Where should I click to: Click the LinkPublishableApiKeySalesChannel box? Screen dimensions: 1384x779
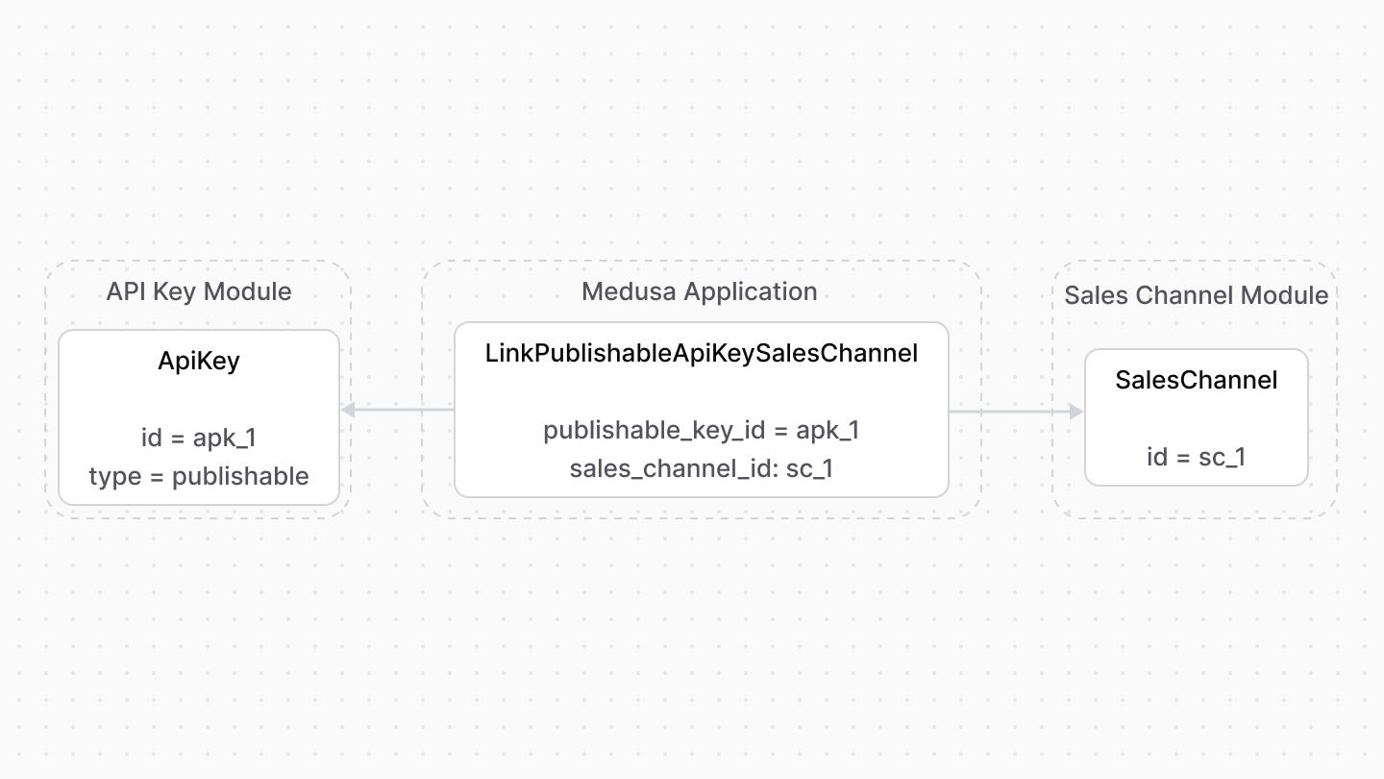(x=702, y=410)
